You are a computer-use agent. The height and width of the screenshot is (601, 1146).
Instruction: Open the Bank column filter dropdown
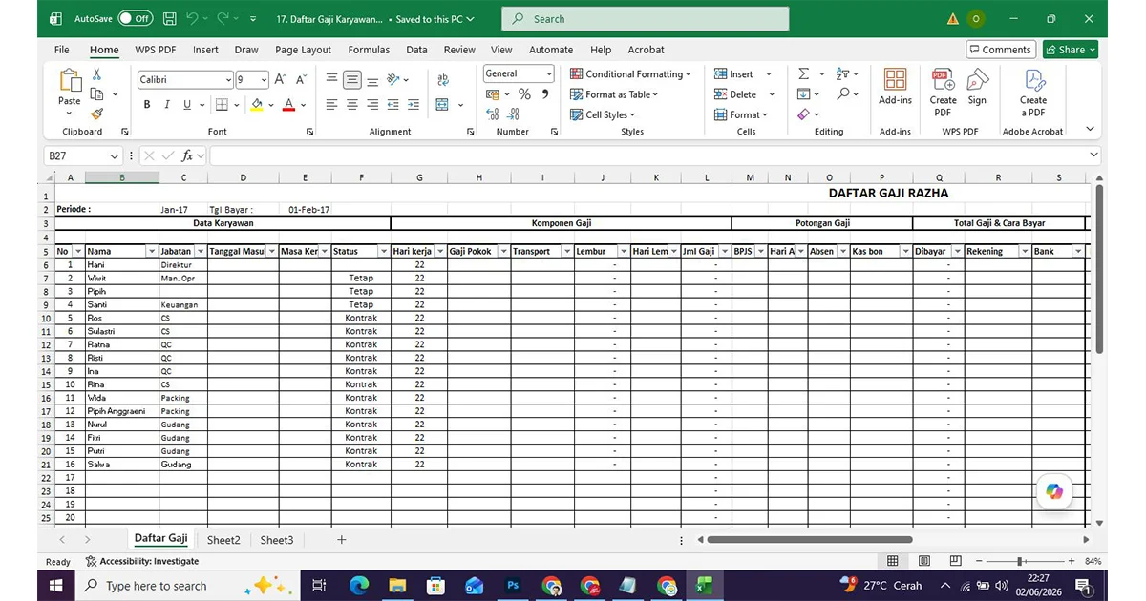click(x=1077, y=251)
